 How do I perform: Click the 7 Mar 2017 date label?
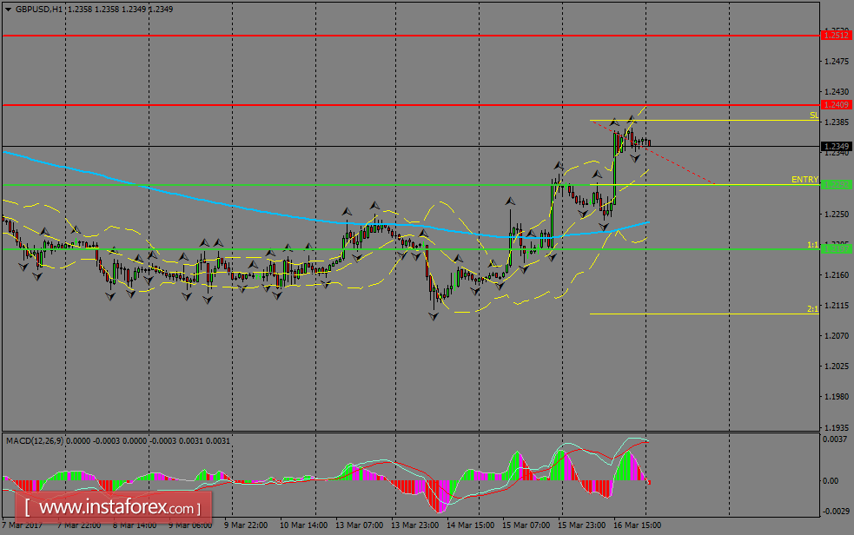point(23,525)
